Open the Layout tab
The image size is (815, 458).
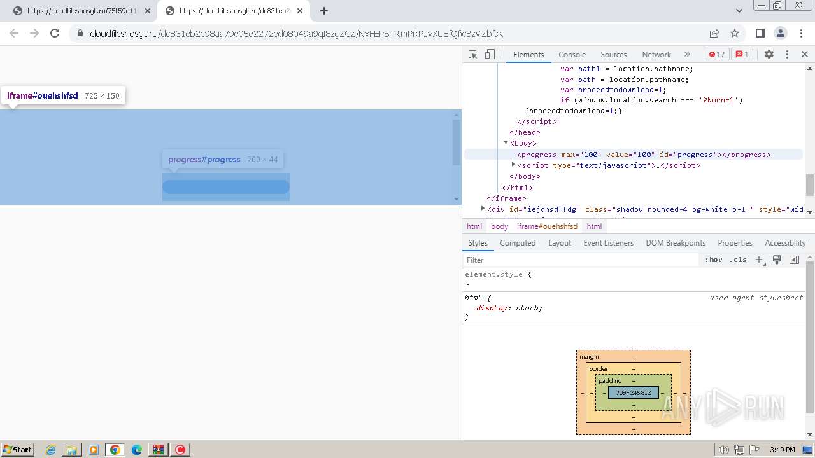tap(560, 243)
